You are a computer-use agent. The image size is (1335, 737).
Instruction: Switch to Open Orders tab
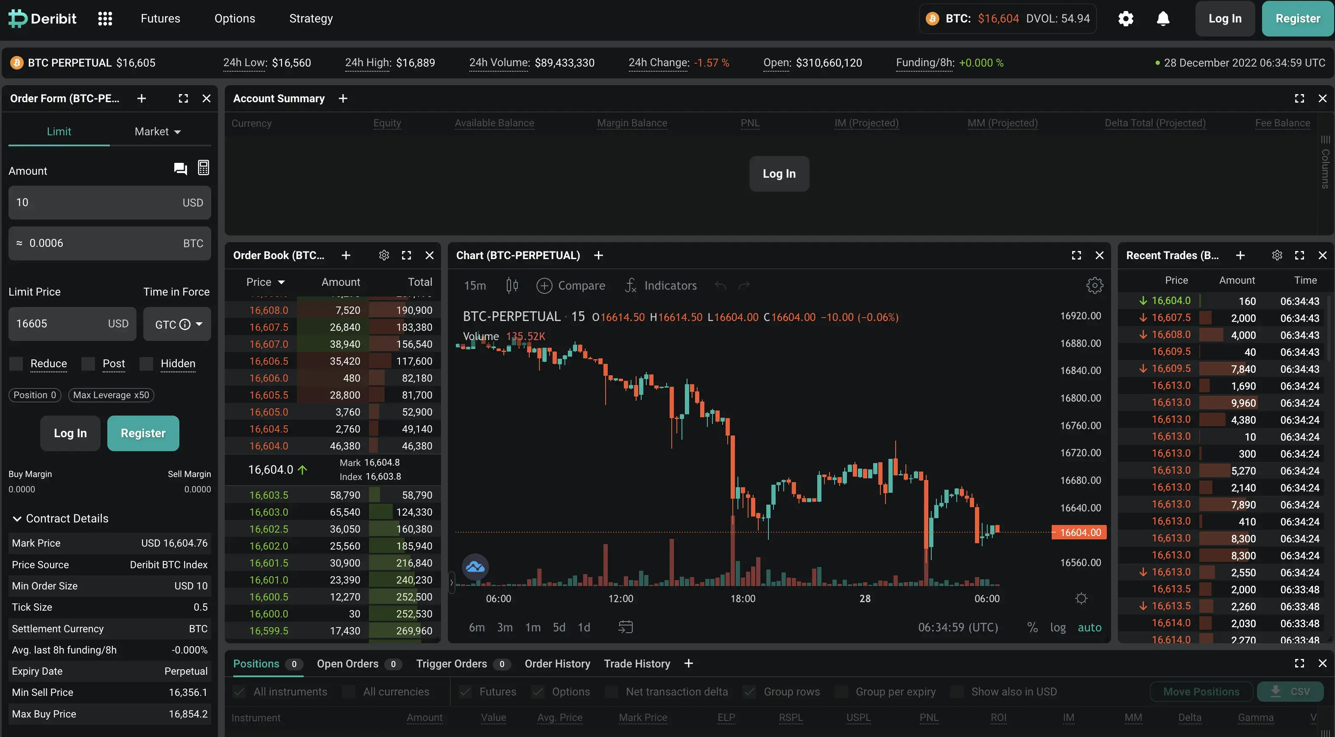click(359, 663)
